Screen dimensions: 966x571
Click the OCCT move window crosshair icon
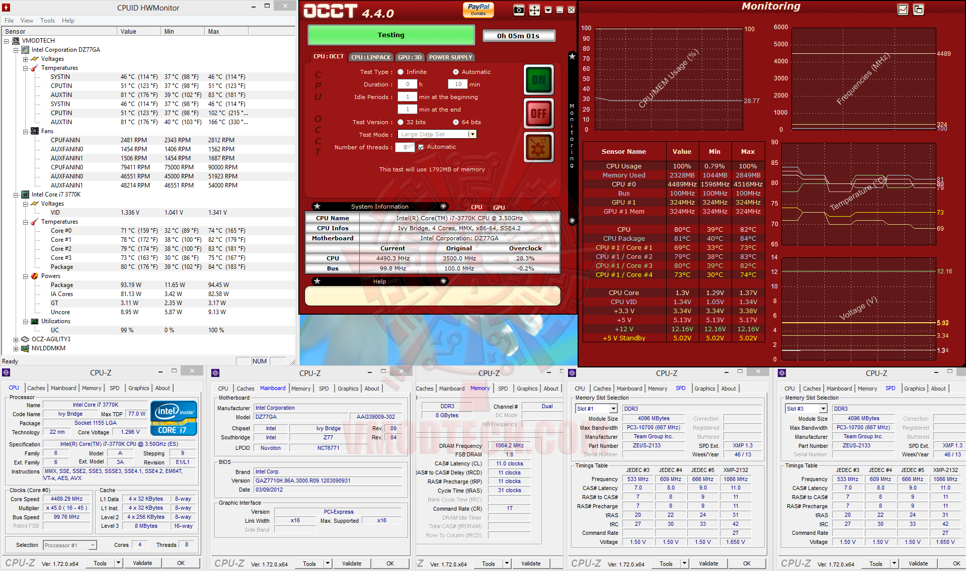(534, 10)
